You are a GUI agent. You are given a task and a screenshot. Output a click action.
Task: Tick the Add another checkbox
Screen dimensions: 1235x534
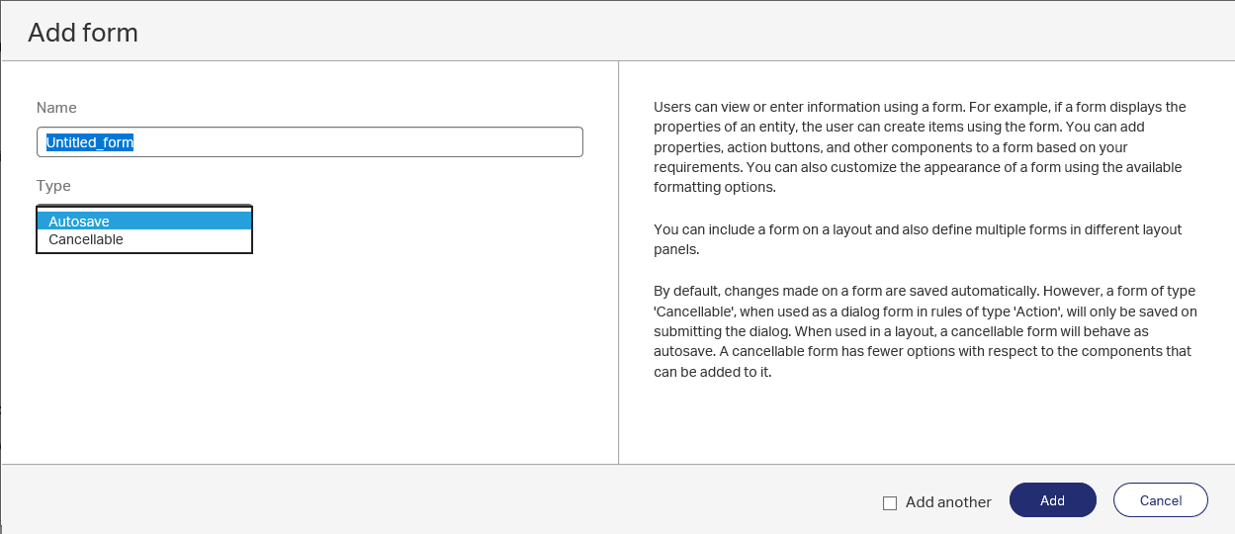890,502
